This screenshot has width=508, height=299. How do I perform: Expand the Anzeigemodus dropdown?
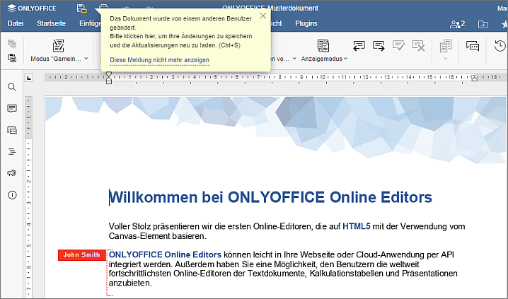pyautogui.click(x=324, y=59)
